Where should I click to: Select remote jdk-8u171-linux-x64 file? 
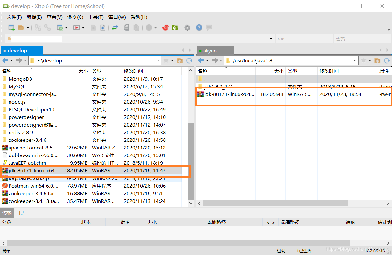point(229,94)
